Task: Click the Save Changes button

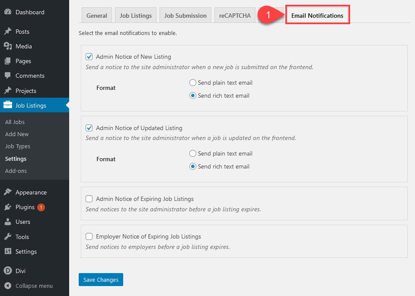Action: (x=101, y=280)
